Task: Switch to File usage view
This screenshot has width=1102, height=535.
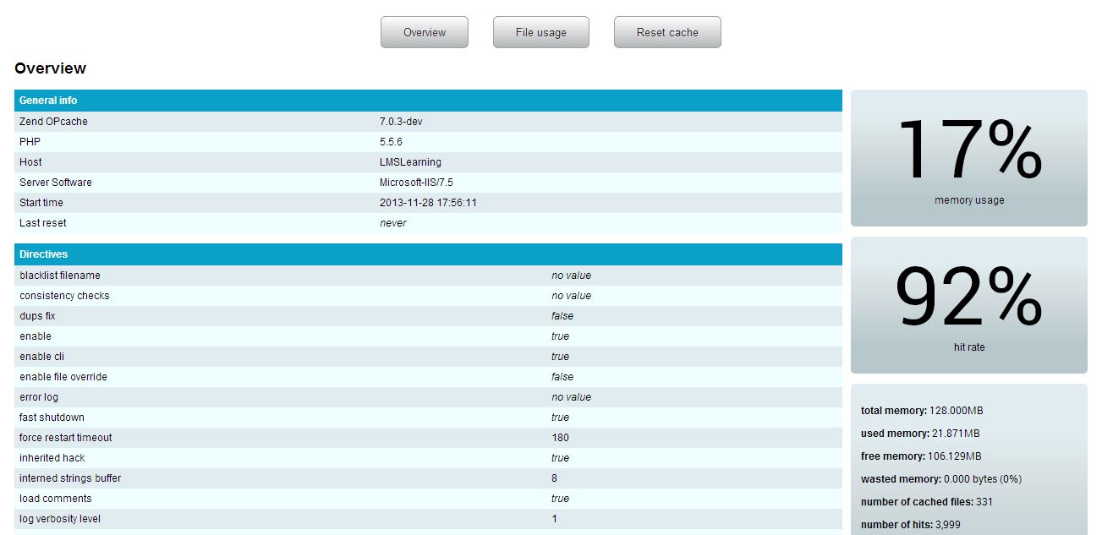Action: pos(541,32)
